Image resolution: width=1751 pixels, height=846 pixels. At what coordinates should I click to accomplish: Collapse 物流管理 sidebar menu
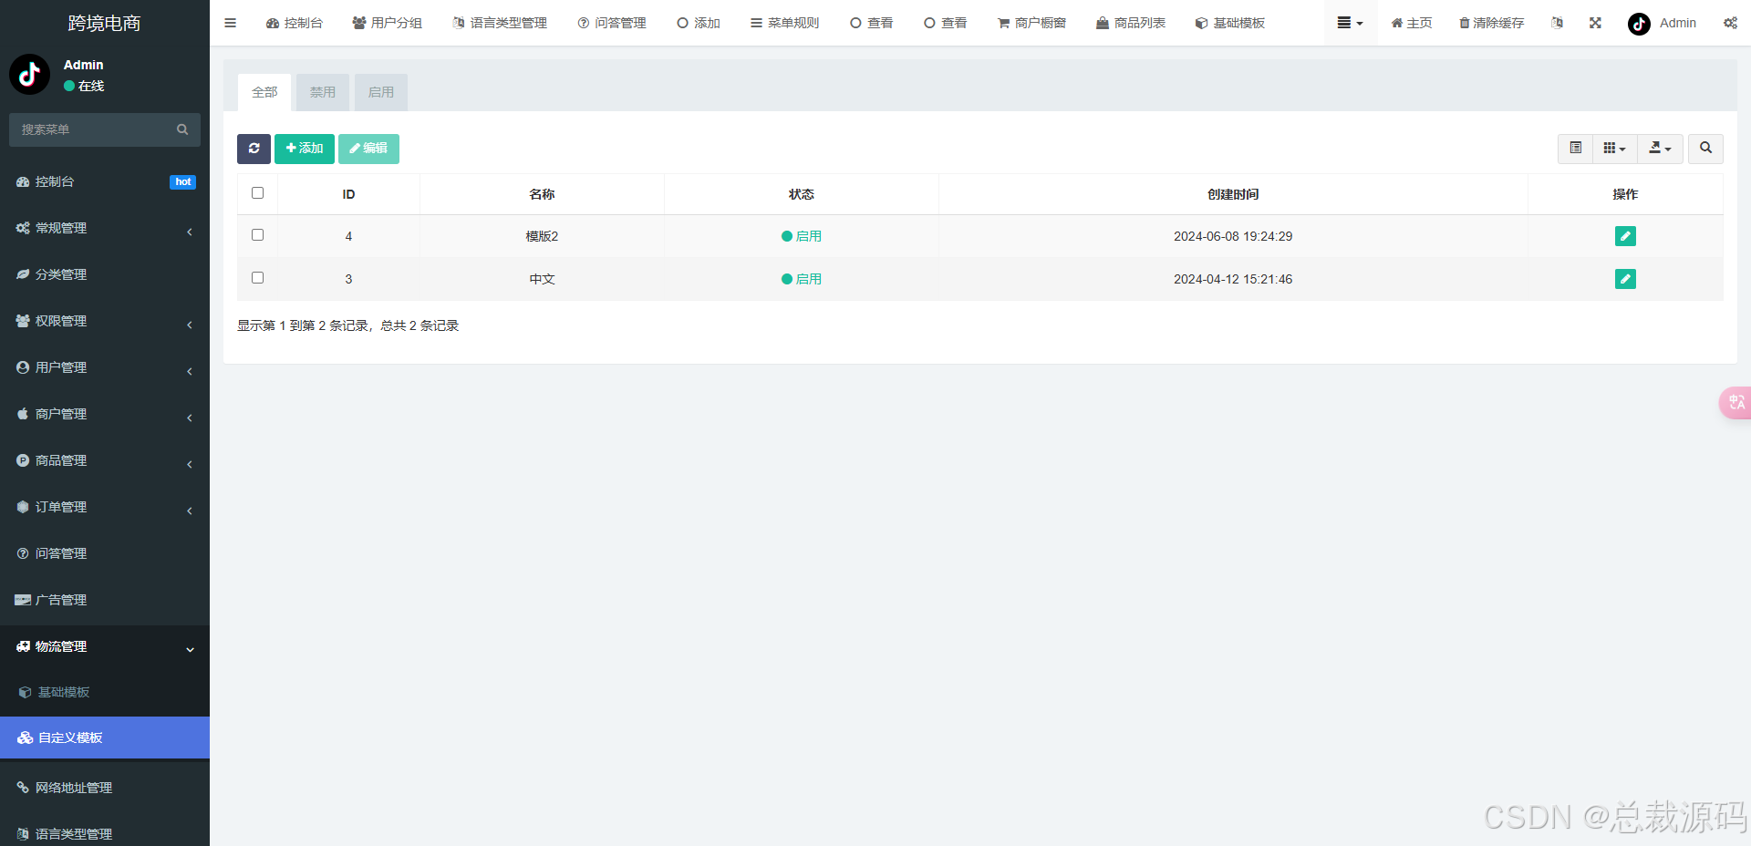(105, 646)
